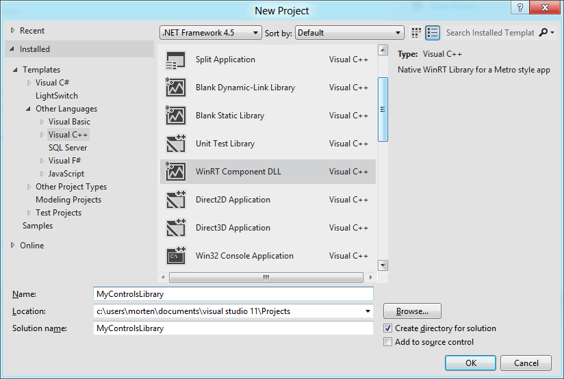The image size is (564, 379).
Task: Select the Win32 Console Application template
Action: pyautogui.click(x=268, y=256)
